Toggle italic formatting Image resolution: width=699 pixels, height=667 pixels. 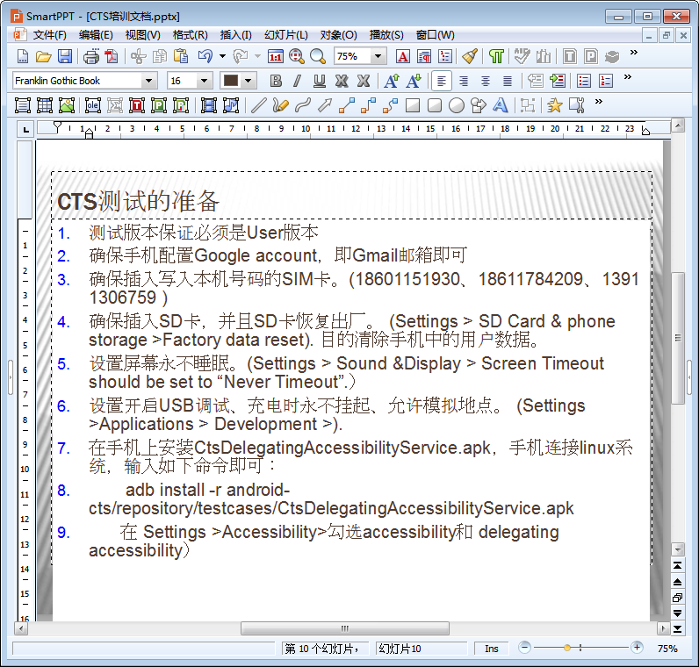298,81
